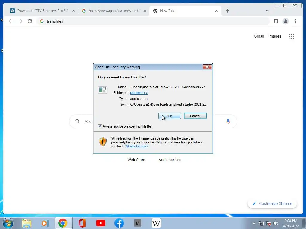Open the Web Store shortcut
This screenshot has height=229, width=306.
click(x=136, y=160)
